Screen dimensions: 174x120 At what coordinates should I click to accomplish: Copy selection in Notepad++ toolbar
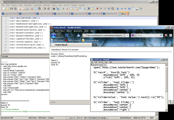tap(36, 9)
